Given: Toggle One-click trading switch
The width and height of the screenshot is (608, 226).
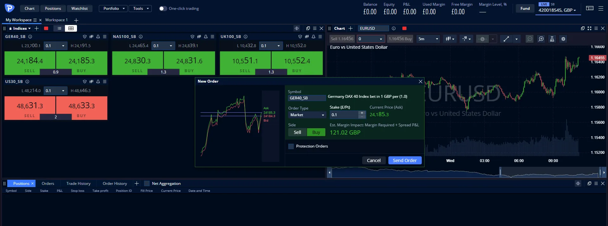Looking at the screenshot, I should 163,9.
